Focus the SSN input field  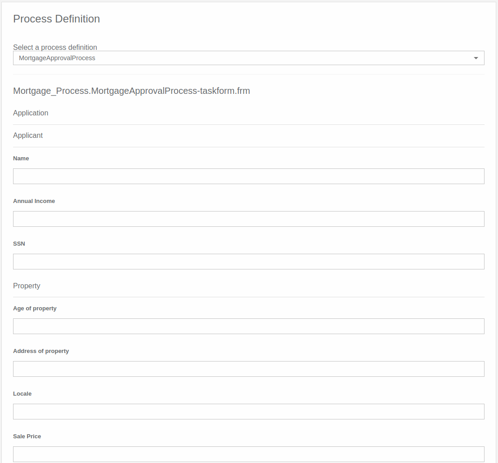pos(248,261)
